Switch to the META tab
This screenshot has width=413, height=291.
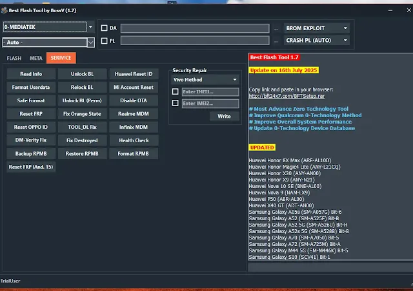click(x=36, y=58)
